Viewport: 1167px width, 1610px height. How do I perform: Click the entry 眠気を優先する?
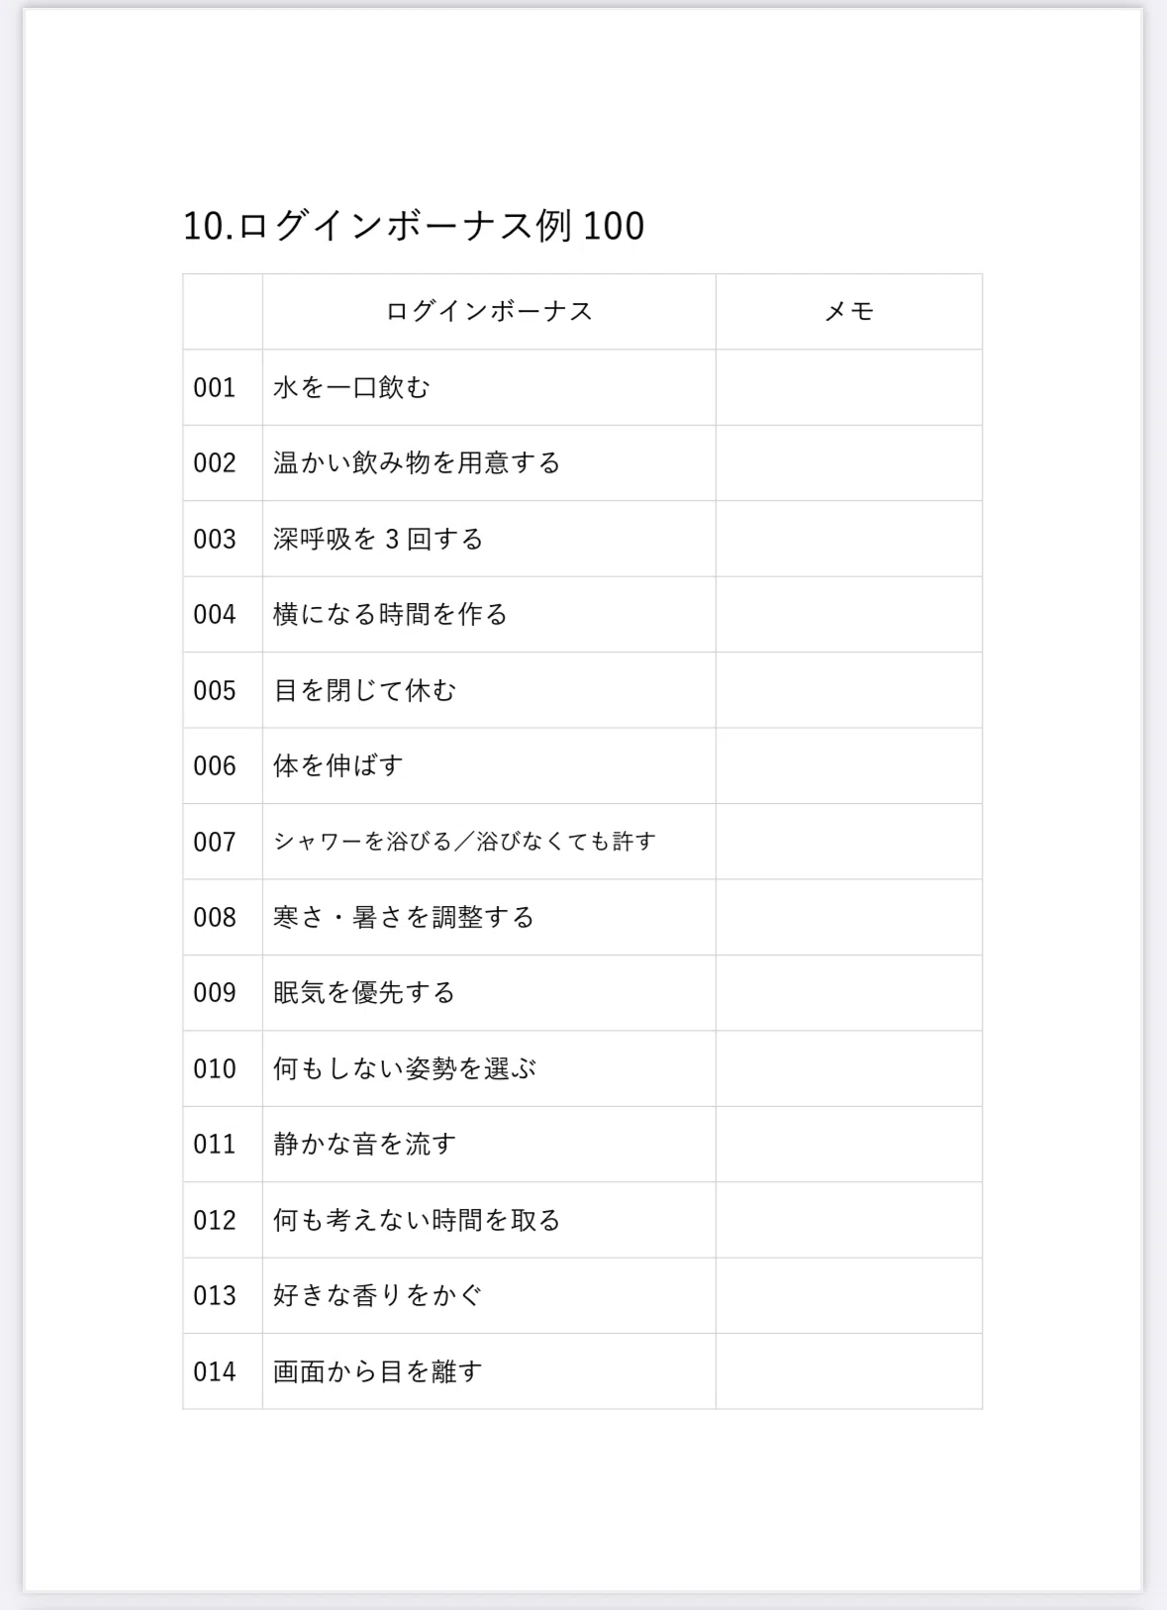(364, 993)
